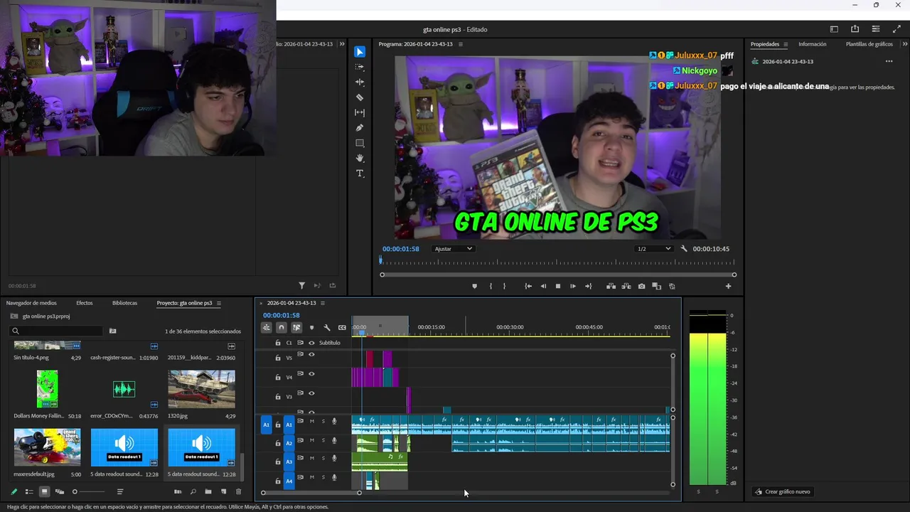Screen dimensions: 910x512
Task: Open Proyecto panel hamburger menu
Action: tap(219, 303)
